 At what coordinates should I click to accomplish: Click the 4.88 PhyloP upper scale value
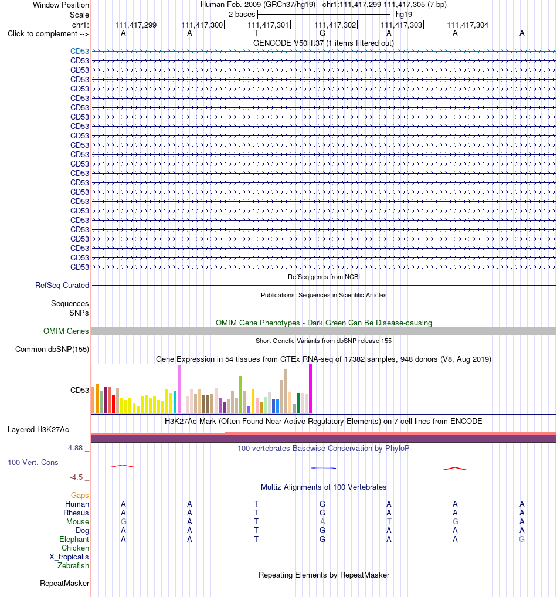76,448
